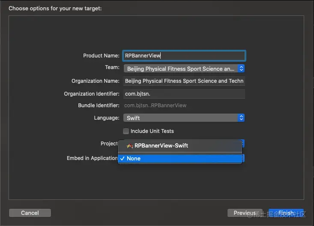Click the checkmark icon next to None

coord(123,158)
